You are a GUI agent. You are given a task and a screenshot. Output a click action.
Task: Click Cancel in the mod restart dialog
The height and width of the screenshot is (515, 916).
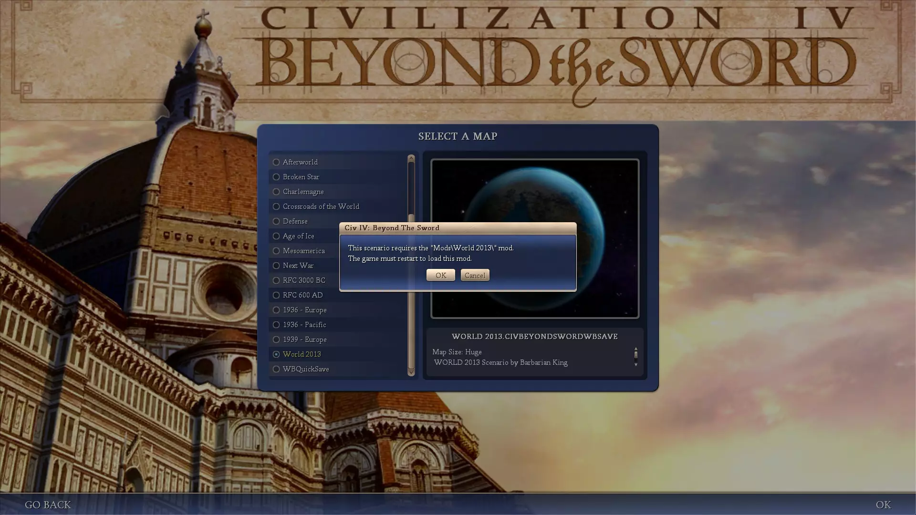click(x=475, y=275)
